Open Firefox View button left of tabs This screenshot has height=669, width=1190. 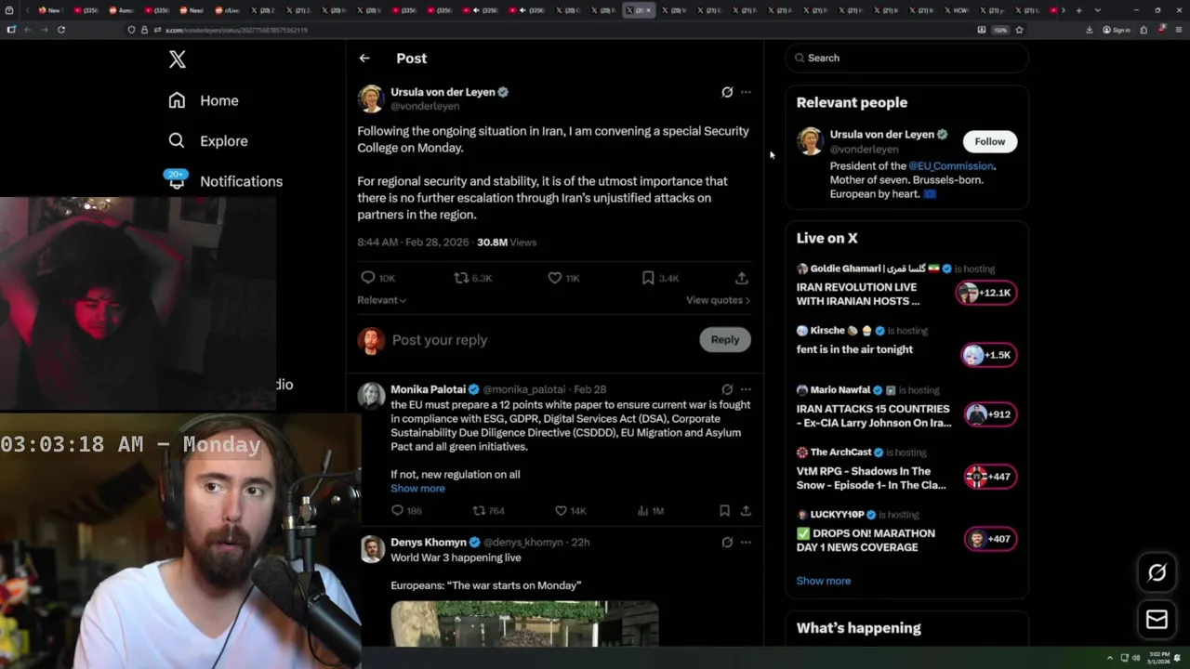(11, 10)
